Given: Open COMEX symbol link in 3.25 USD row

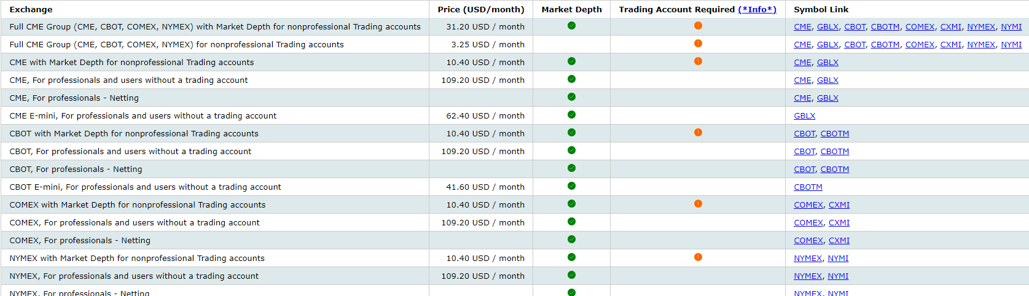Looking at the screenshot, I should coord(920,45).
